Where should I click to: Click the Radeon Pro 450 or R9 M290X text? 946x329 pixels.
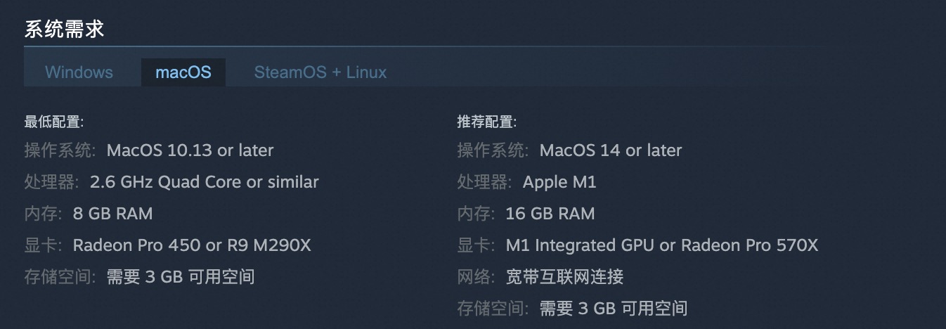tap(192, 245)
